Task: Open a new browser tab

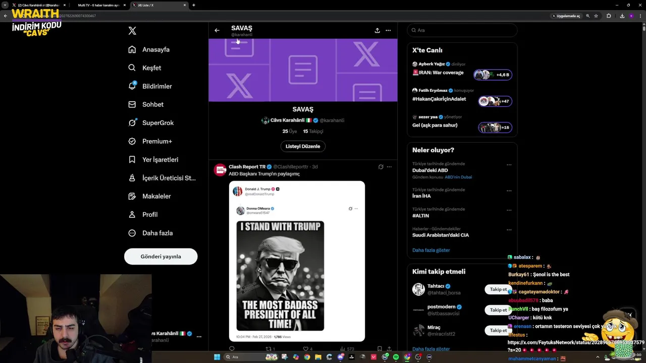Action: (x=194, y=5)
